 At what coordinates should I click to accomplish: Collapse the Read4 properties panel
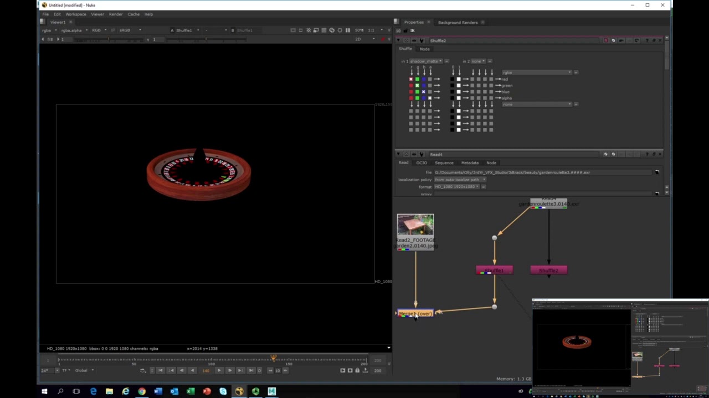coord(399,154)
